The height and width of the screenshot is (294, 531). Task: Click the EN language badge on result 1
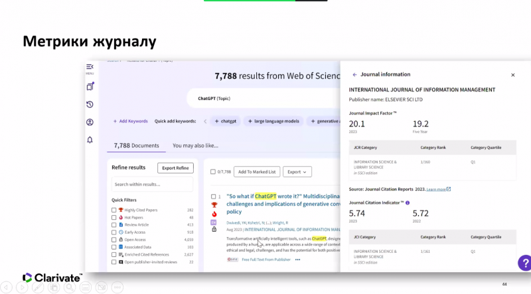click(x=214, y=222)
